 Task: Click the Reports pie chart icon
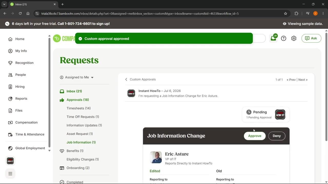pos(10,99)
